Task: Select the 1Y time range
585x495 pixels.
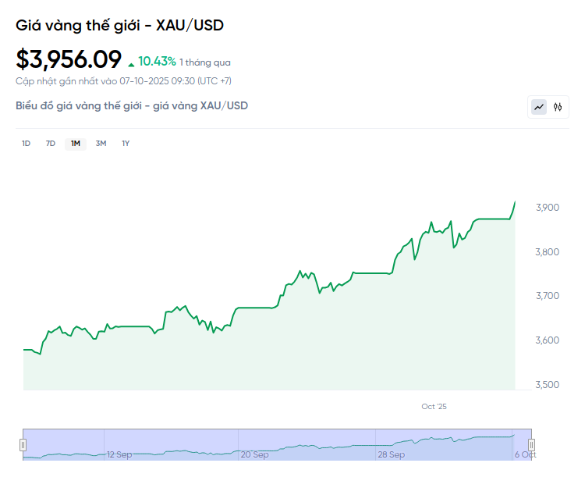Action: pos(126,144)
